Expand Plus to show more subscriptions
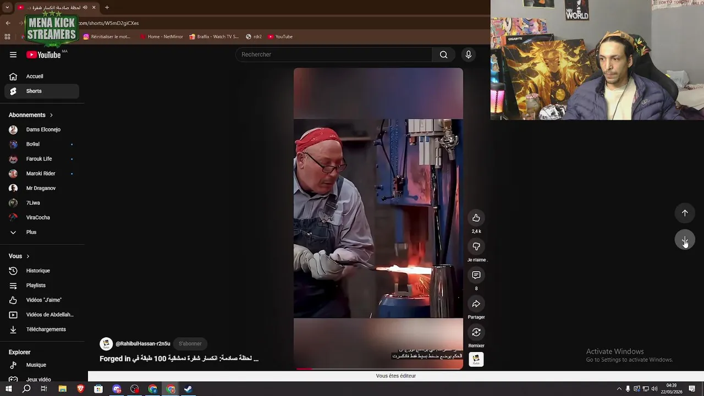The height and width of the screenshot is (396, 704). [x=42, y=232]
